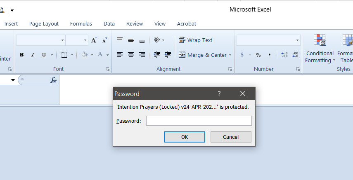Open Number dialog launcher

[298, 69]
